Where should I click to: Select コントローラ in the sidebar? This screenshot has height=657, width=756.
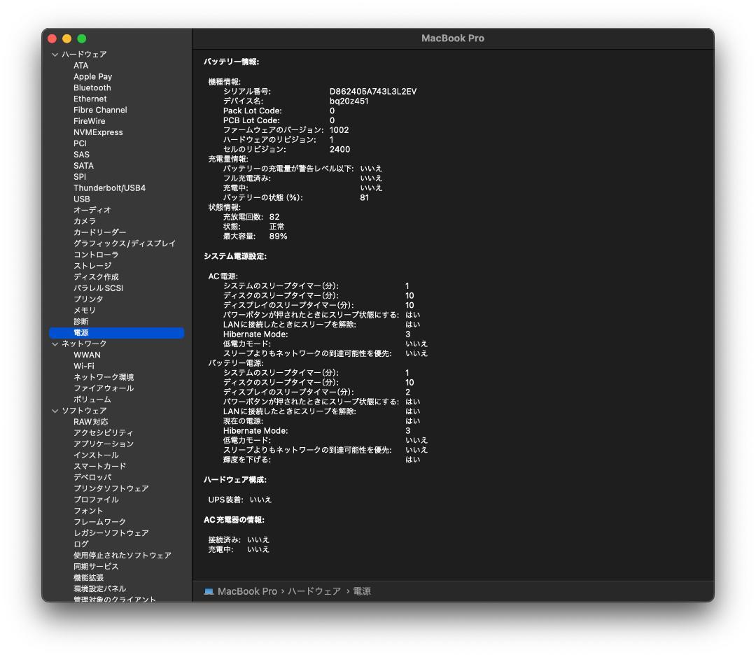pos(96,255)
